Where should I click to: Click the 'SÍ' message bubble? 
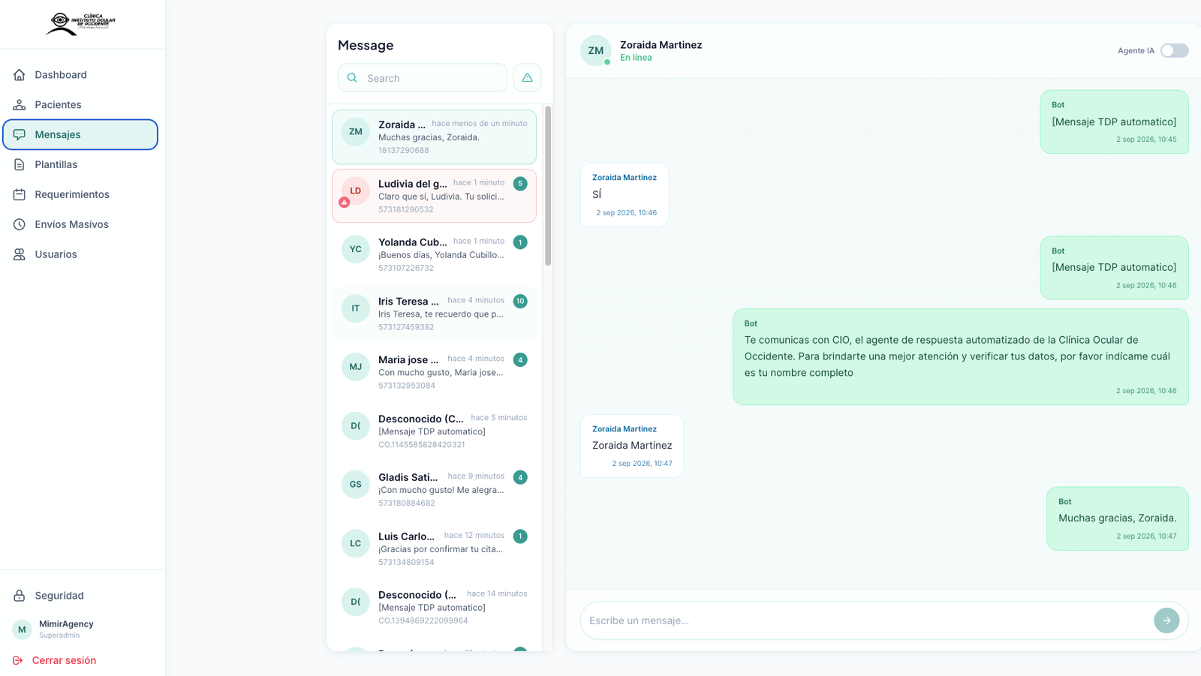coord(625,195)
